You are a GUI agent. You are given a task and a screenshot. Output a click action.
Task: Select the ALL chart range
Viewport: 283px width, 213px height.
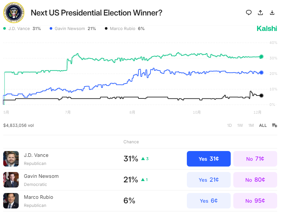pos(263,125)
